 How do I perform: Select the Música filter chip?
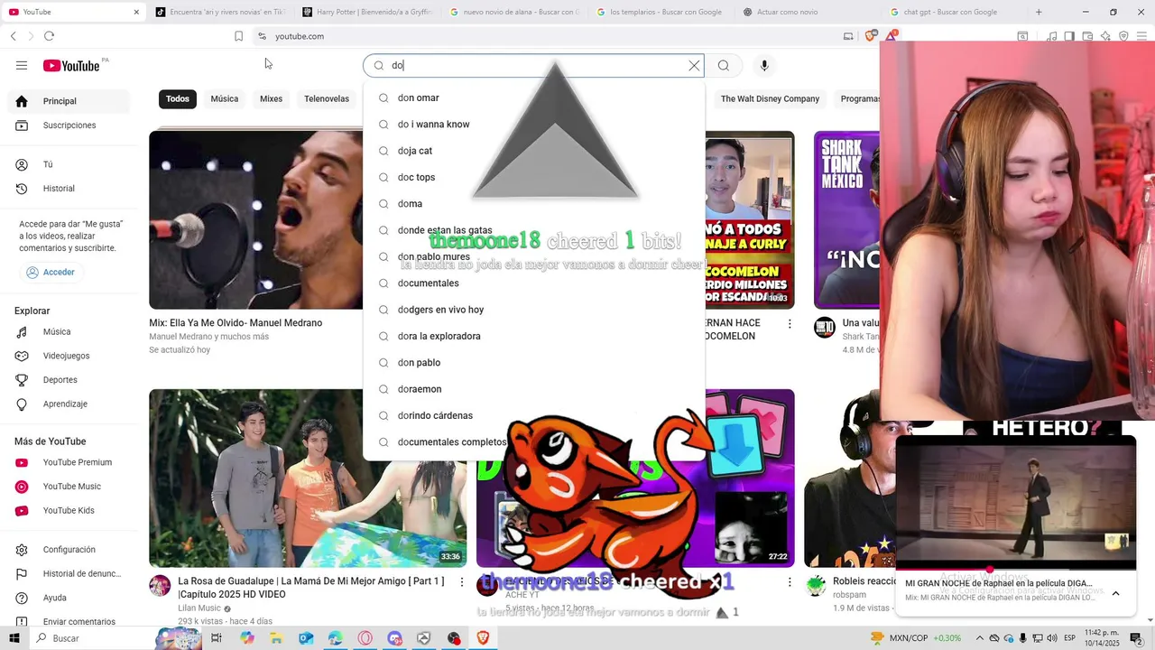click(225, 99)
